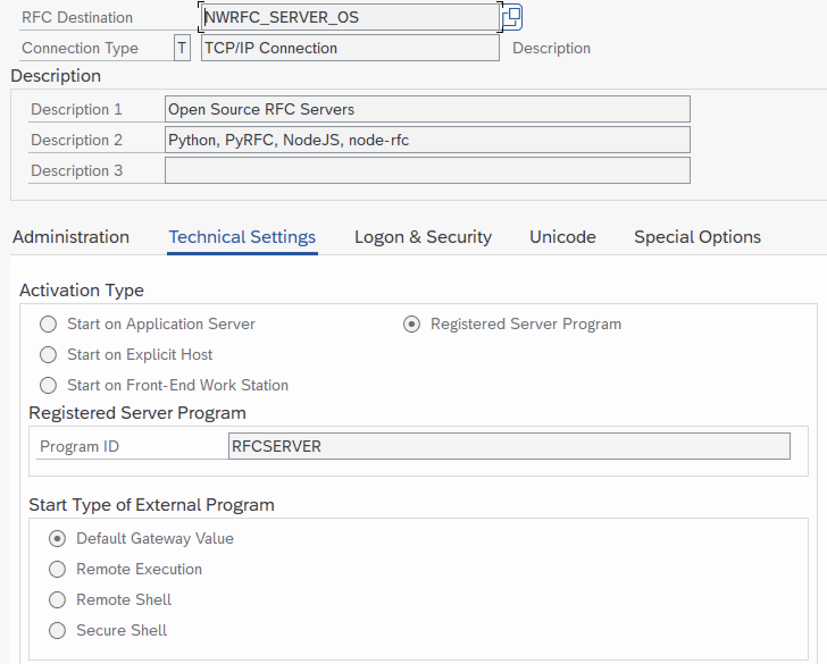
Task: Choose Remote Execution start type
Action: [57, 569]
